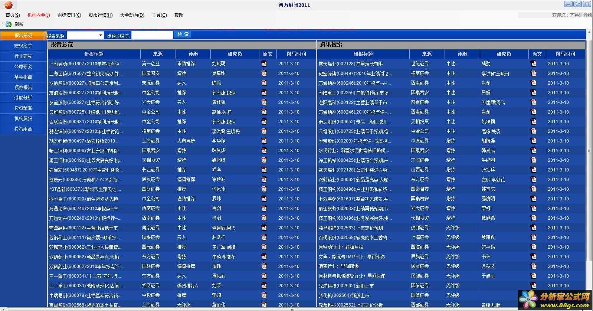
Task: Open the 机构内参(J) menu
Action: [39, 15]
